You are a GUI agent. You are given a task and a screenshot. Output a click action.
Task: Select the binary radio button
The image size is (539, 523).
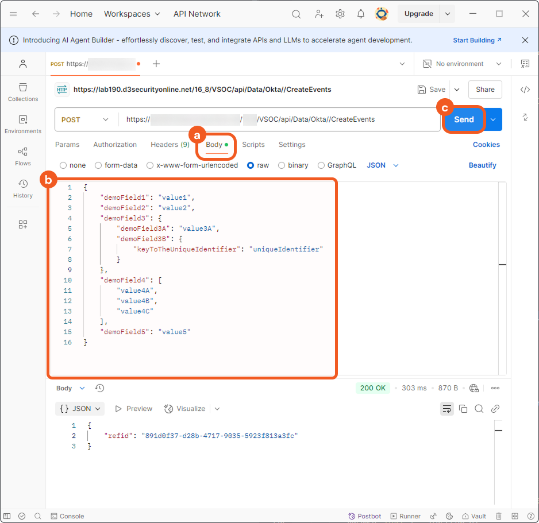[x=282, y=165]
